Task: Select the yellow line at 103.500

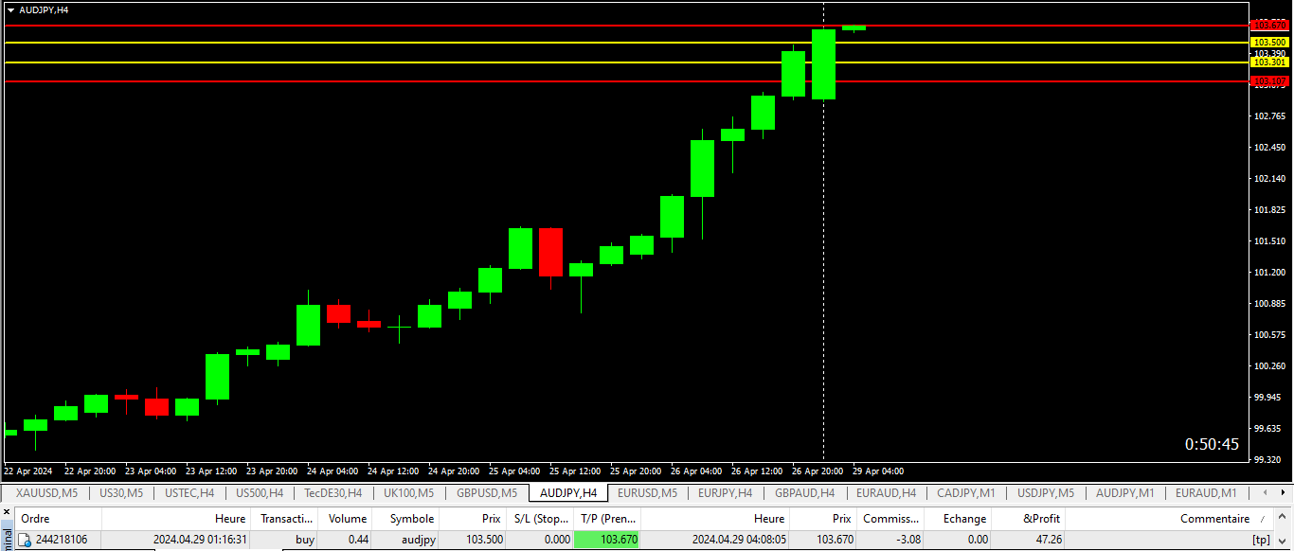Action: tap(625, 43)
